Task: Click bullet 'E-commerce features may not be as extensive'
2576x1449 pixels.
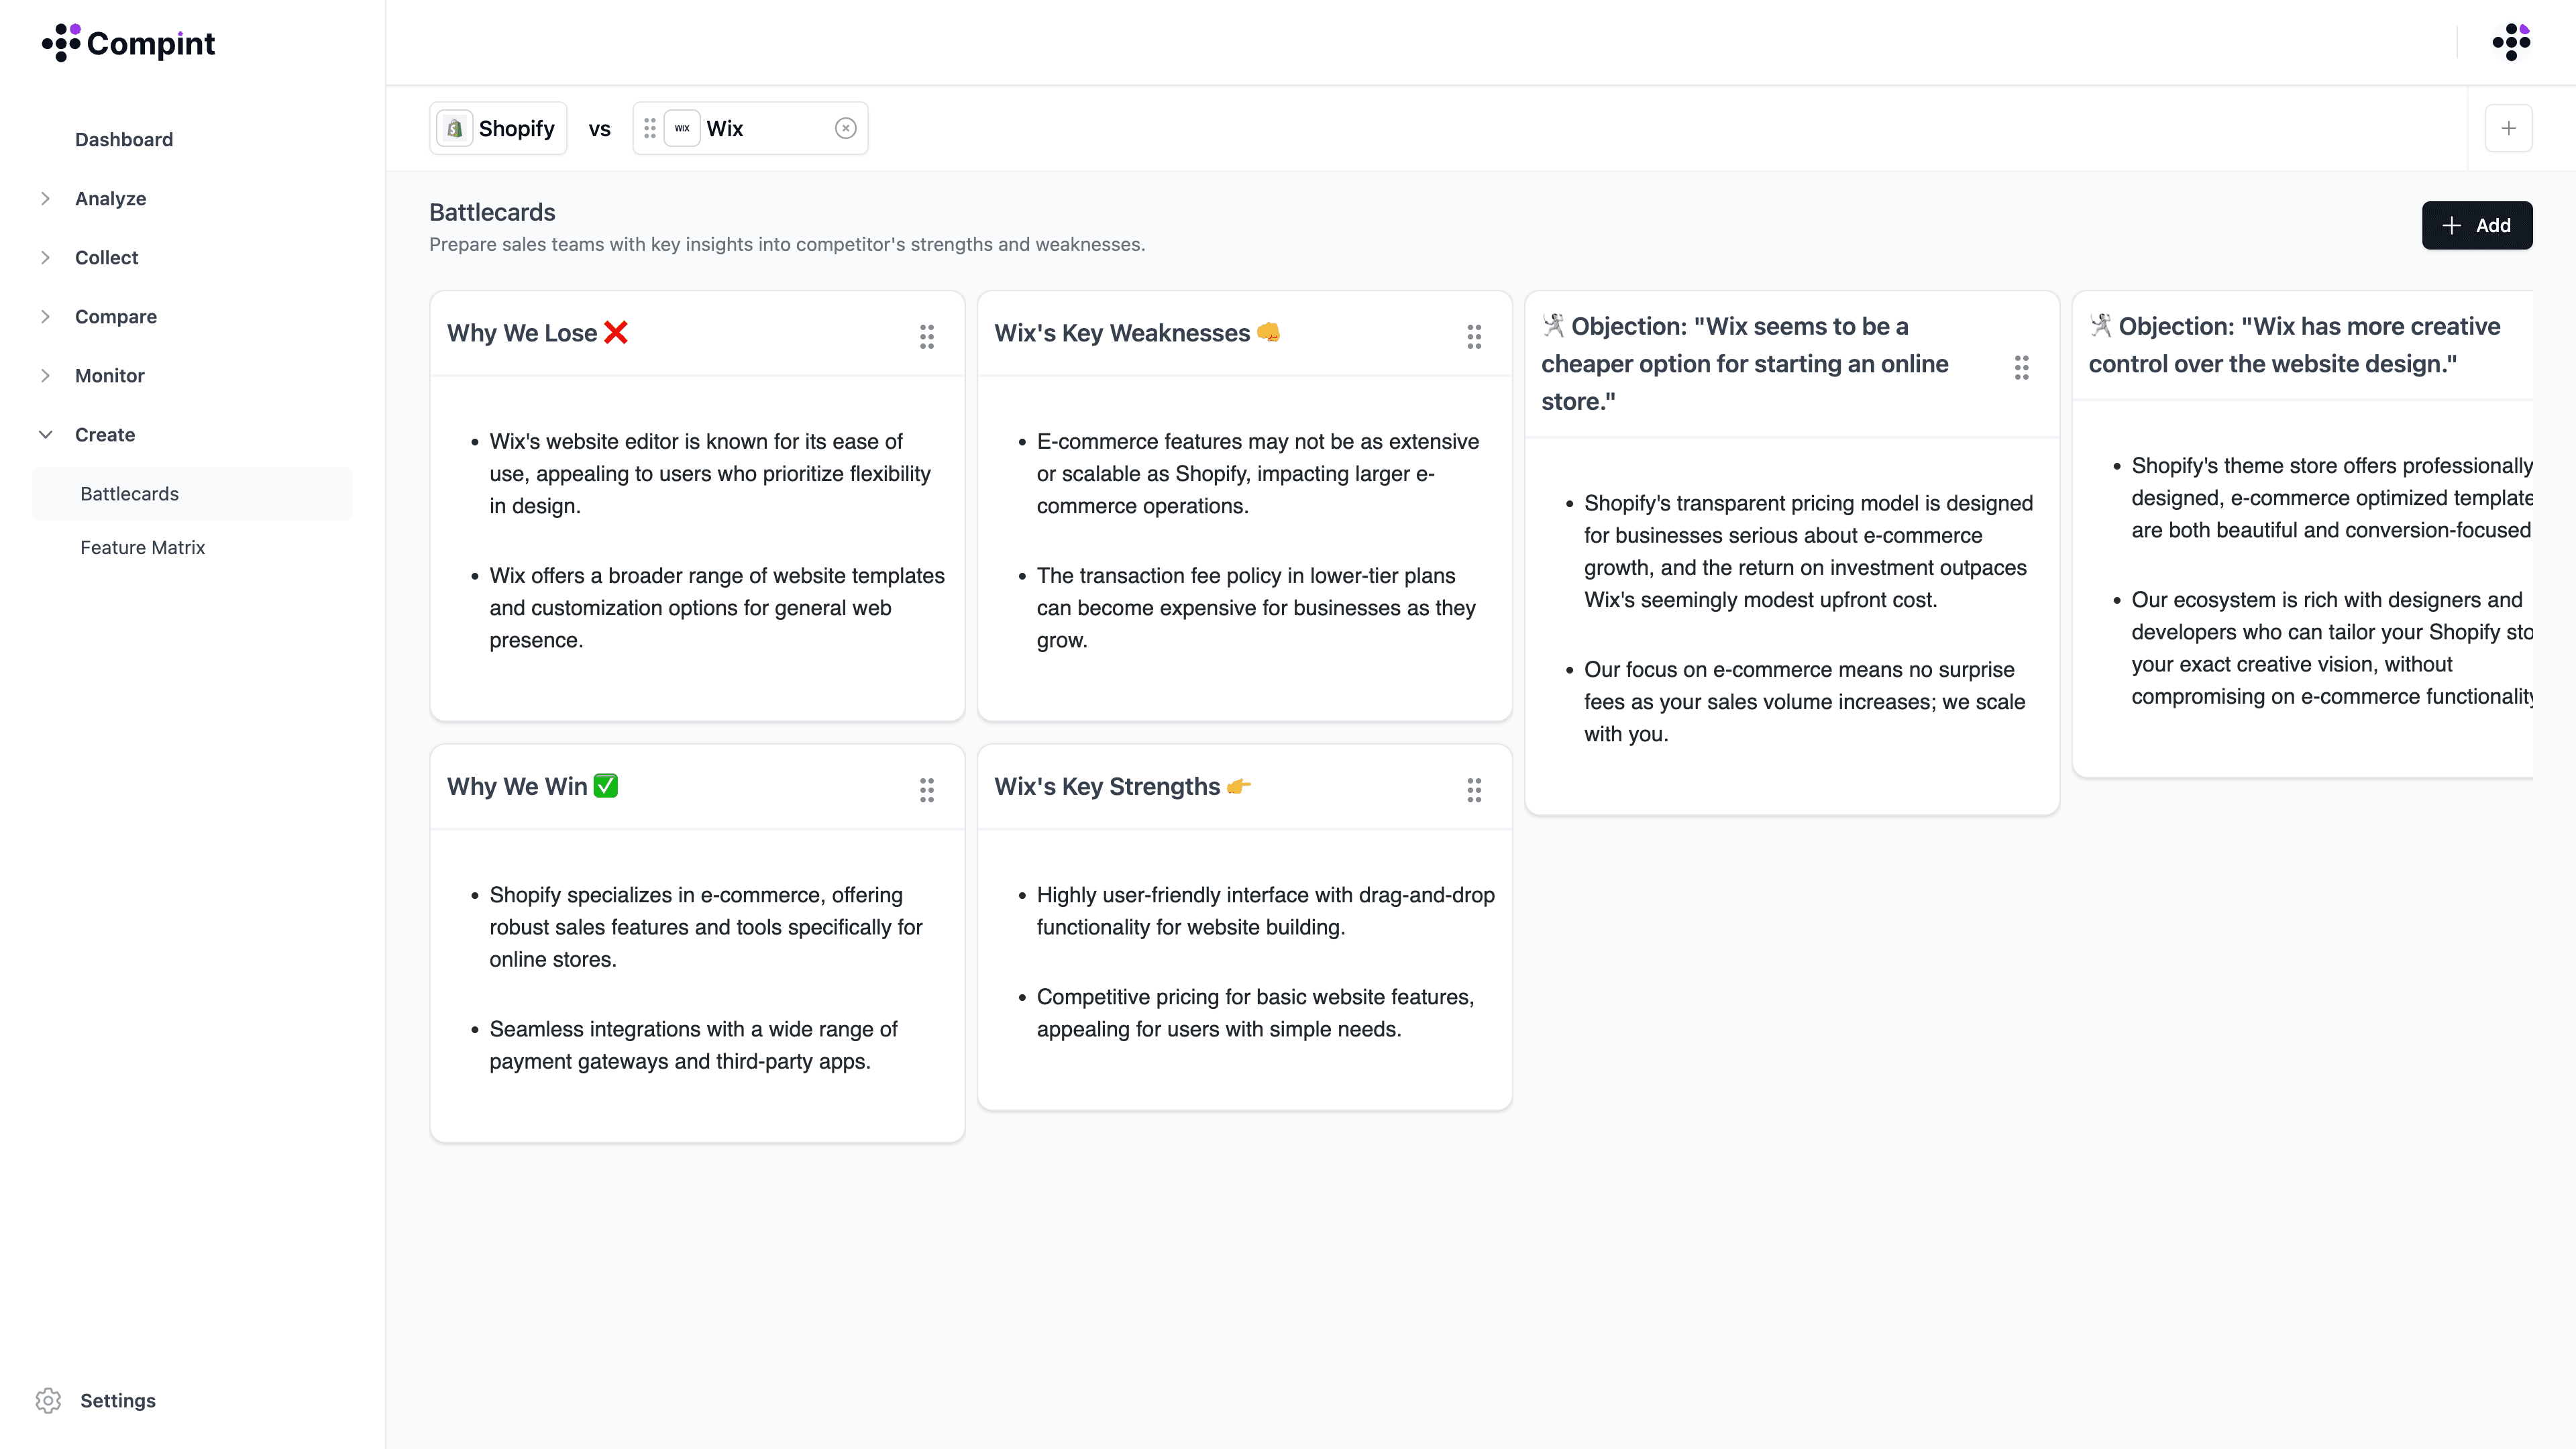Action: click(1258, 473)
